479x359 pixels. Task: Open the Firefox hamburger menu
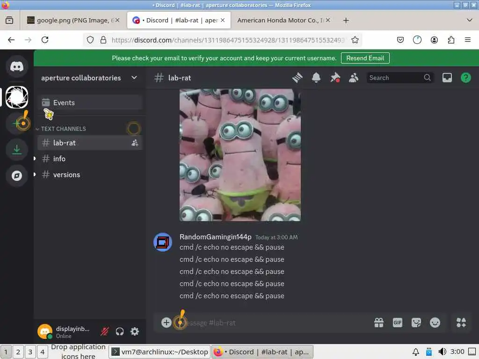point(468,40)
